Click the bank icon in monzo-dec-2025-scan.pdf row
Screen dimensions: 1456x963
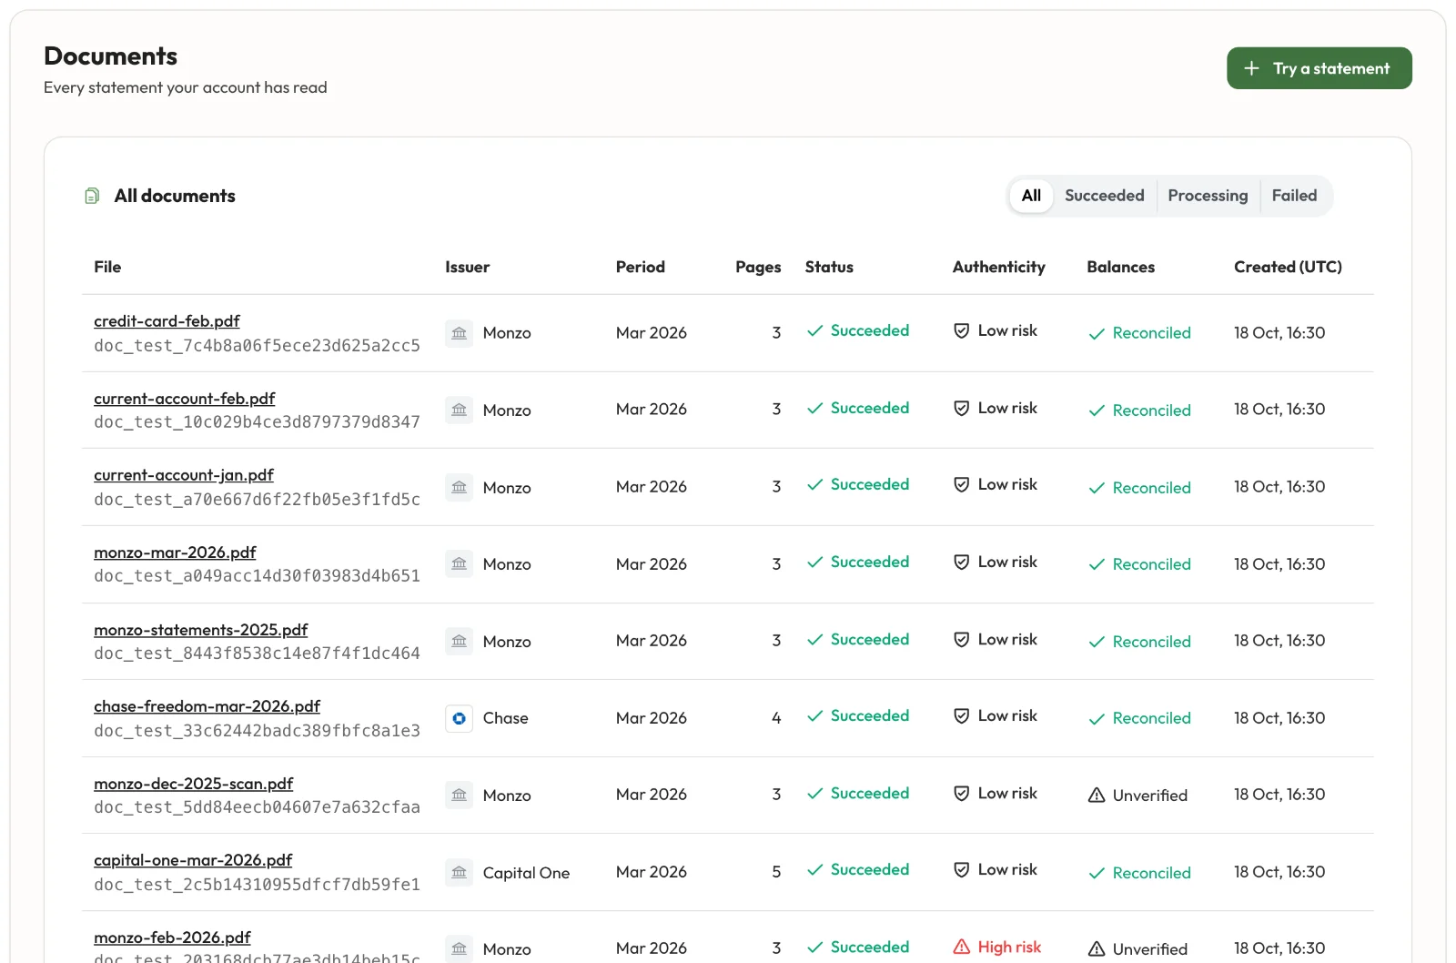pyautogui.click(x=459, y=795)
